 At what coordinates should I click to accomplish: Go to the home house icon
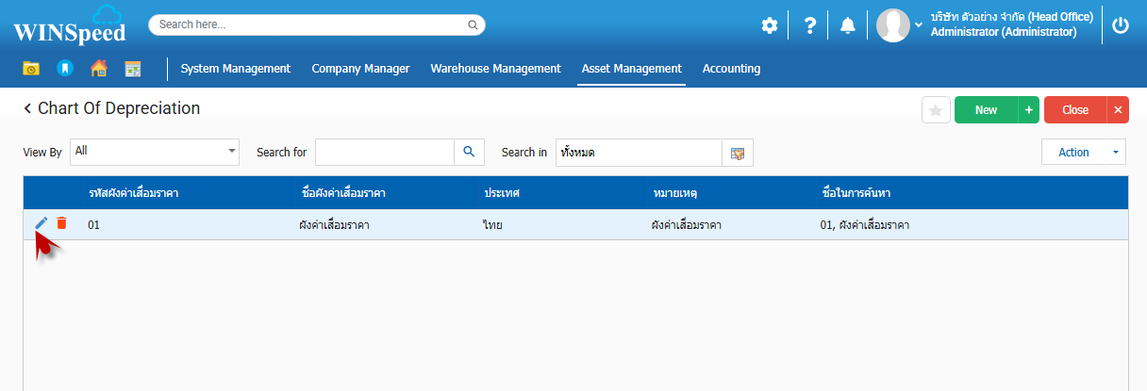click(x=98, y=69)
